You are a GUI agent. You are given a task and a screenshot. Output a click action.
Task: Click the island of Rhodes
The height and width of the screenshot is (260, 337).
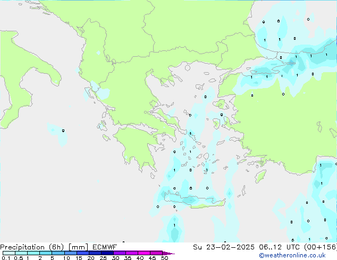(x=260, y=175)
